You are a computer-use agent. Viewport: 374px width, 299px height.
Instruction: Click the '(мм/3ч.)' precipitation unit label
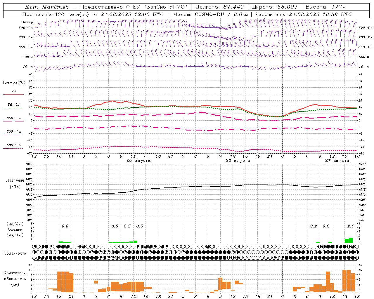(x=15, y=224)
